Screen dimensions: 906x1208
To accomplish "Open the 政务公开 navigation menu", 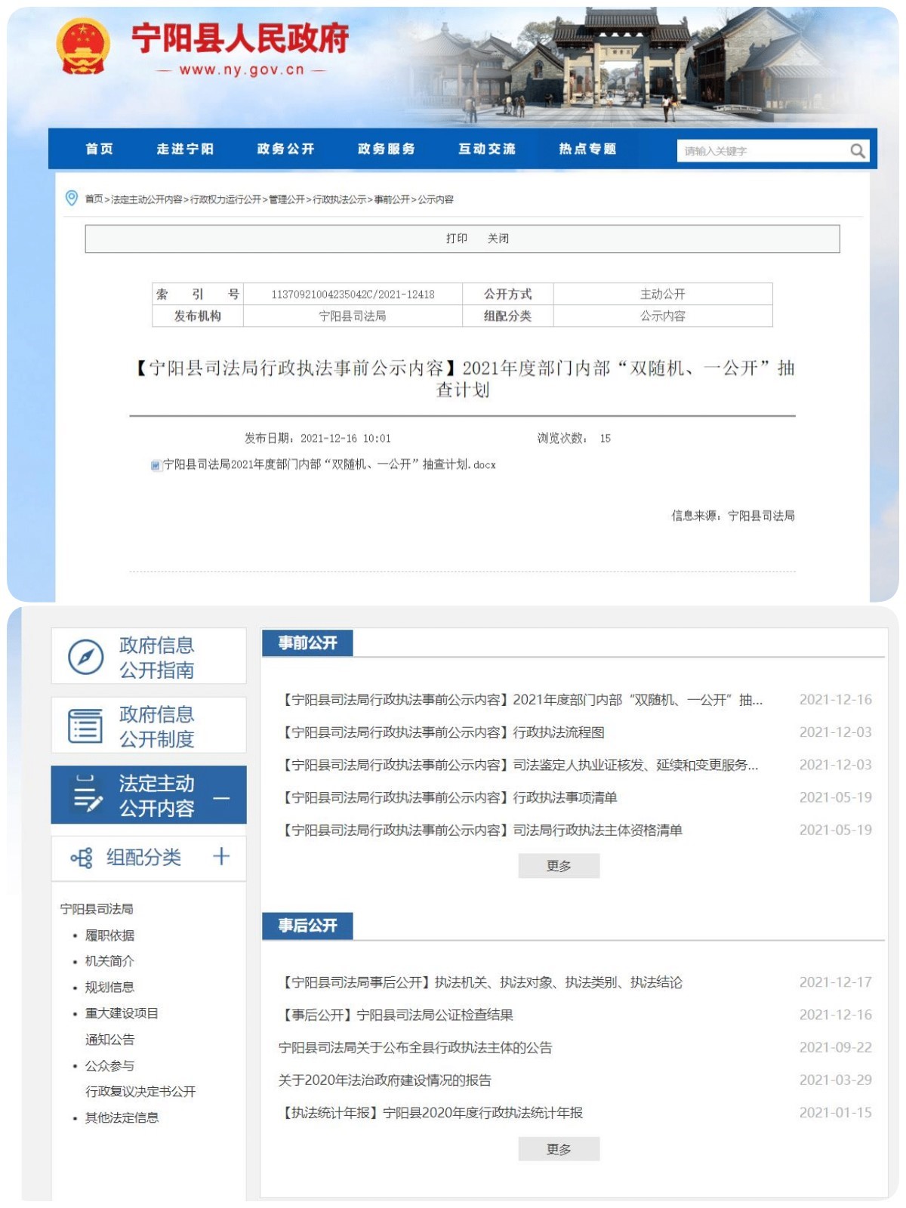I will coord(285,149).
